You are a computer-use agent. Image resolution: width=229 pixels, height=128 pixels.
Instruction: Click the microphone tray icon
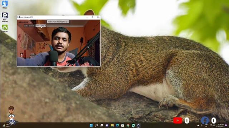[201, 125]
